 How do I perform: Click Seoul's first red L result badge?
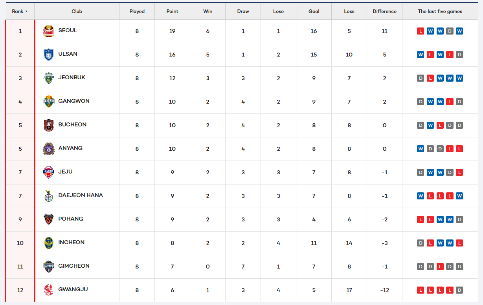421,31
